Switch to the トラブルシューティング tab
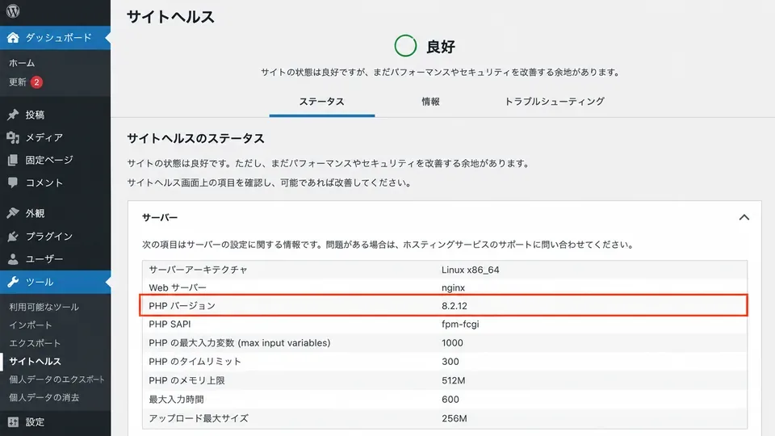Screen dimensions: 775x436 (554, 102)
